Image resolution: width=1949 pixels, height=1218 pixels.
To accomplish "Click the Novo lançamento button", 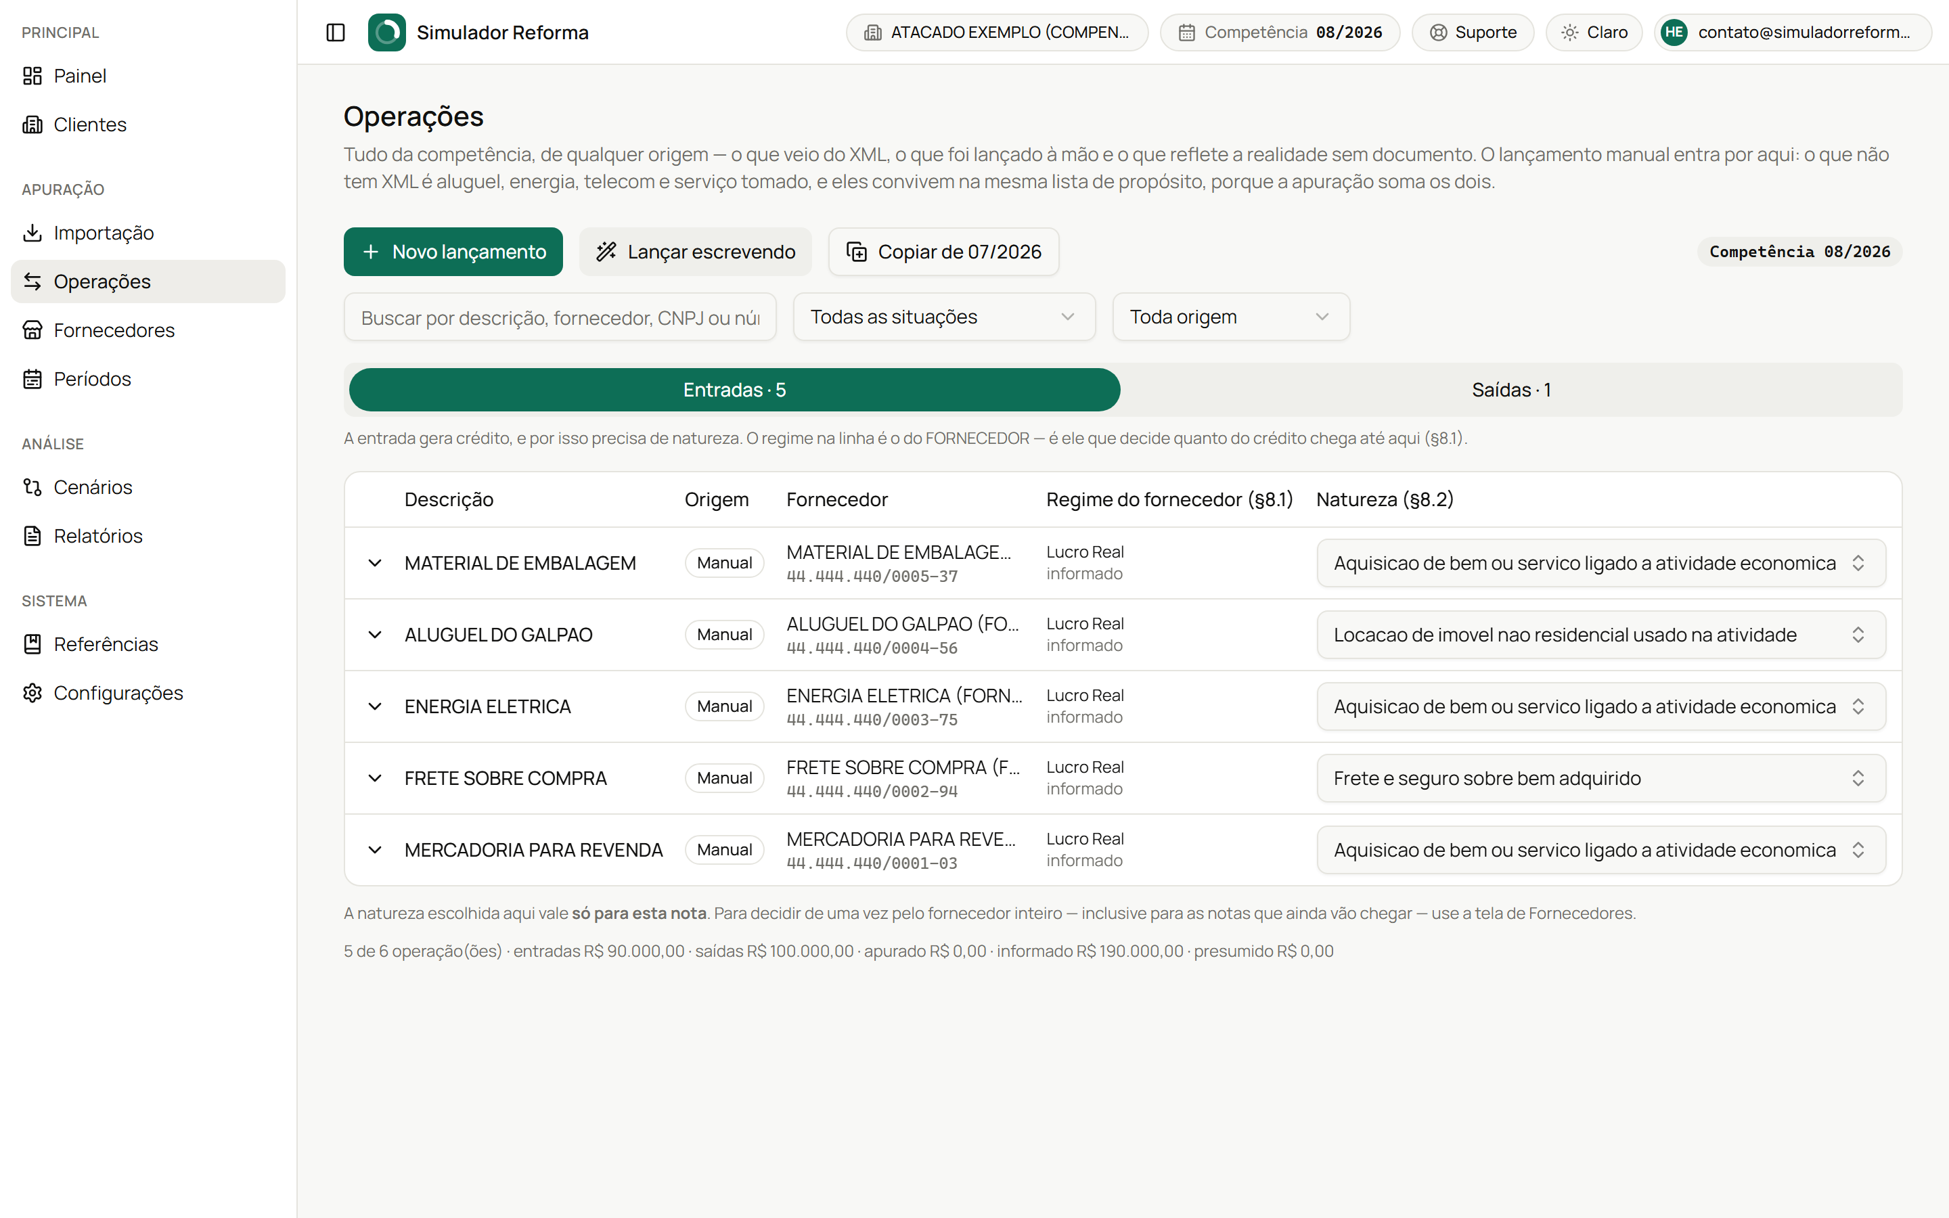I will click(453, 252).
